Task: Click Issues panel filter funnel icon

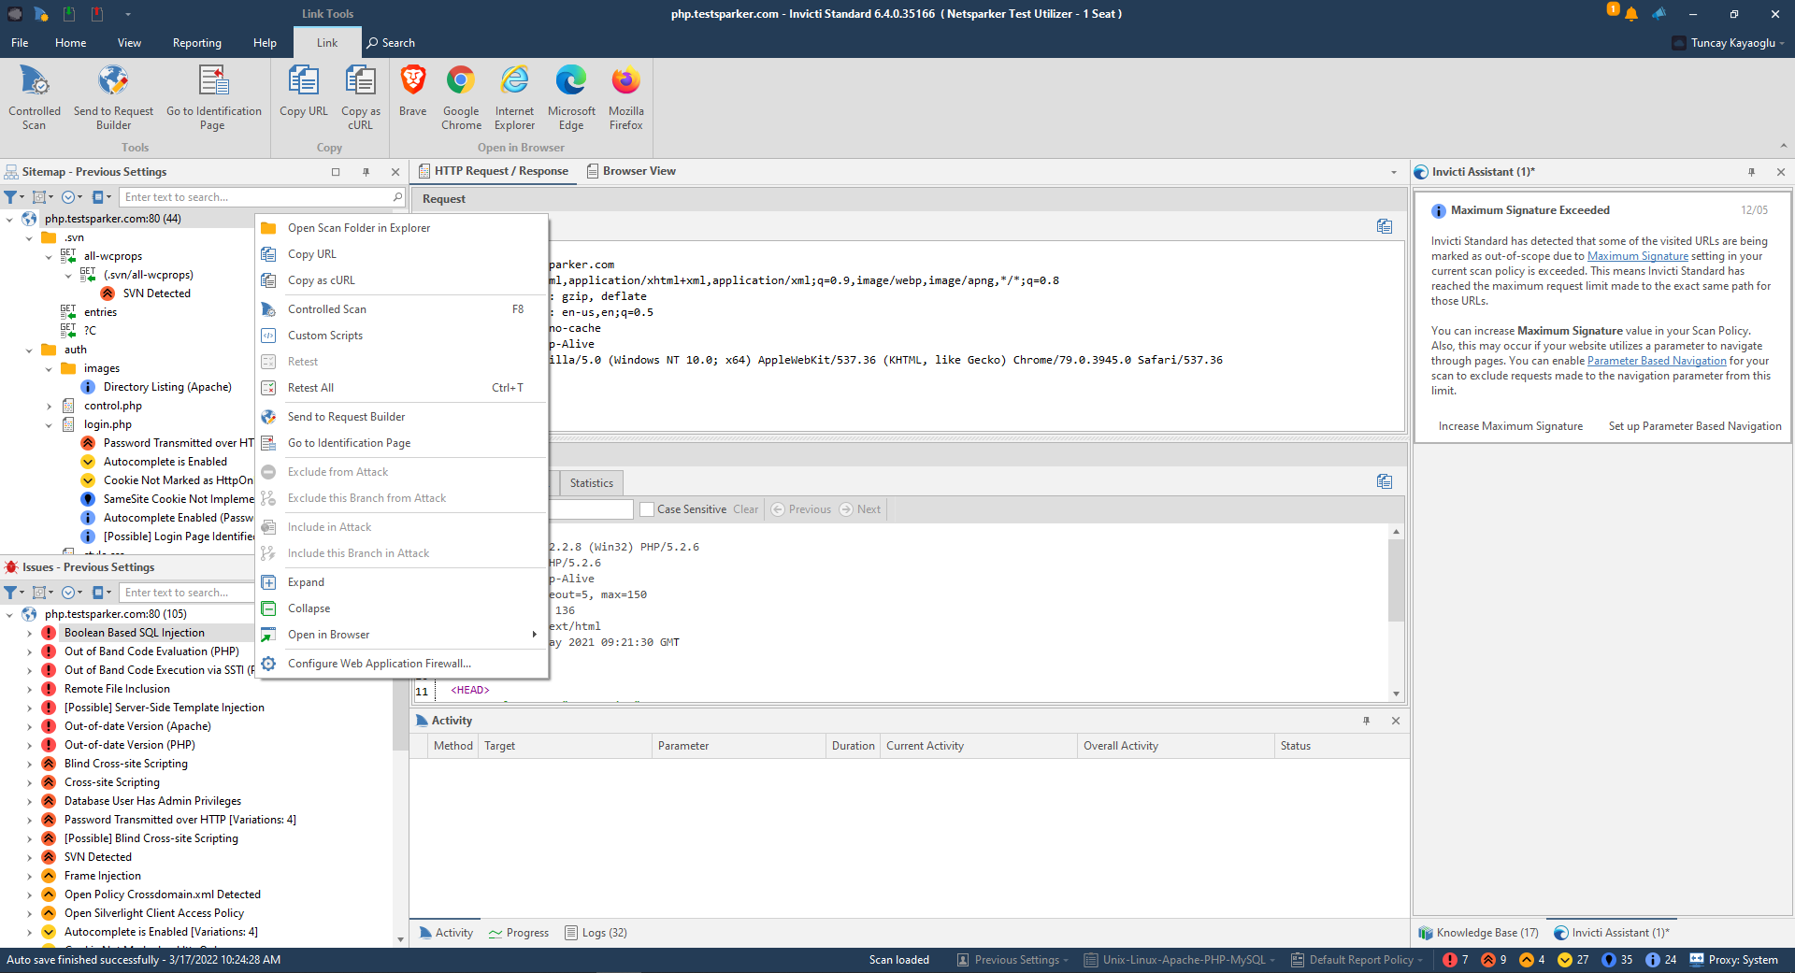Action: click(x=11, y=593)
